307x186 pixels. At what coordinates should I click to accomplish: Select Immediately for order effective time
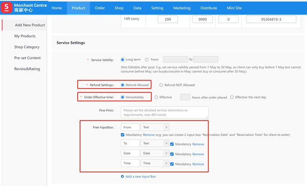click(x=122, y=97)
